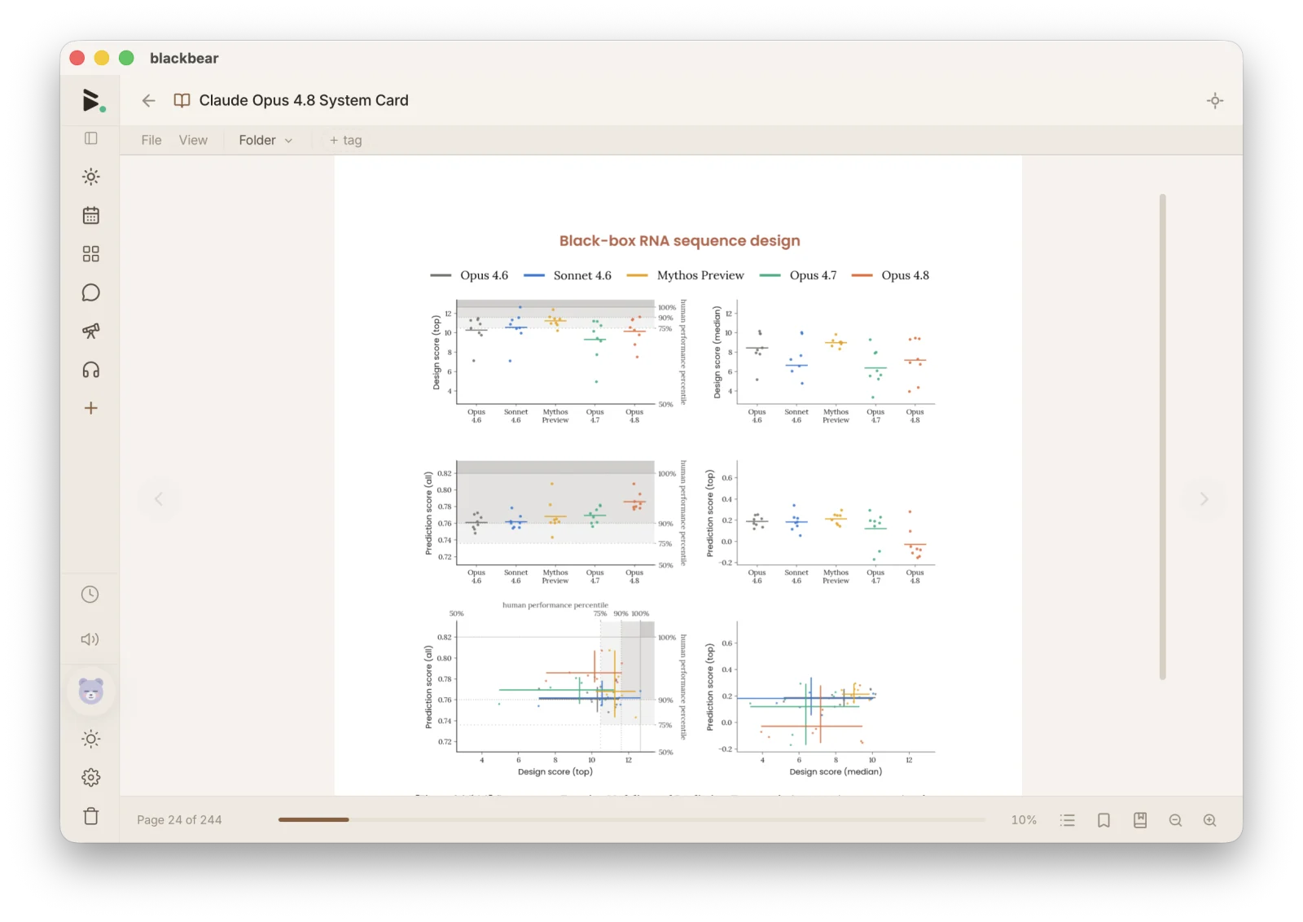Add a tag with + tag
This screenshot has height=922, width=1303.
click(346, 140)
